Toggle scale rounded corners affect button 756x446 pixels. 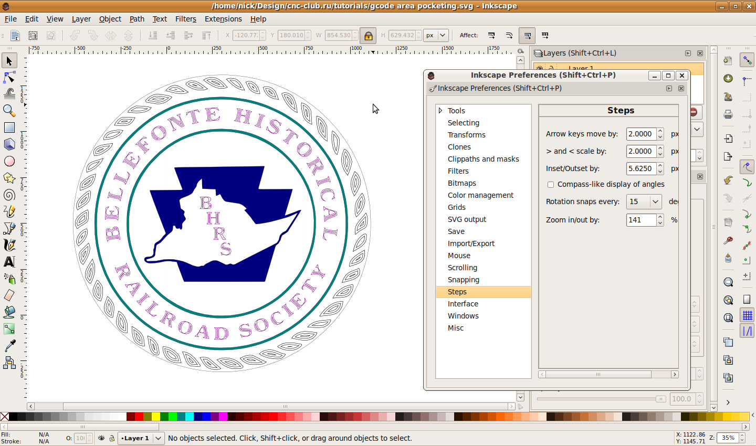[x=509, y=36]
